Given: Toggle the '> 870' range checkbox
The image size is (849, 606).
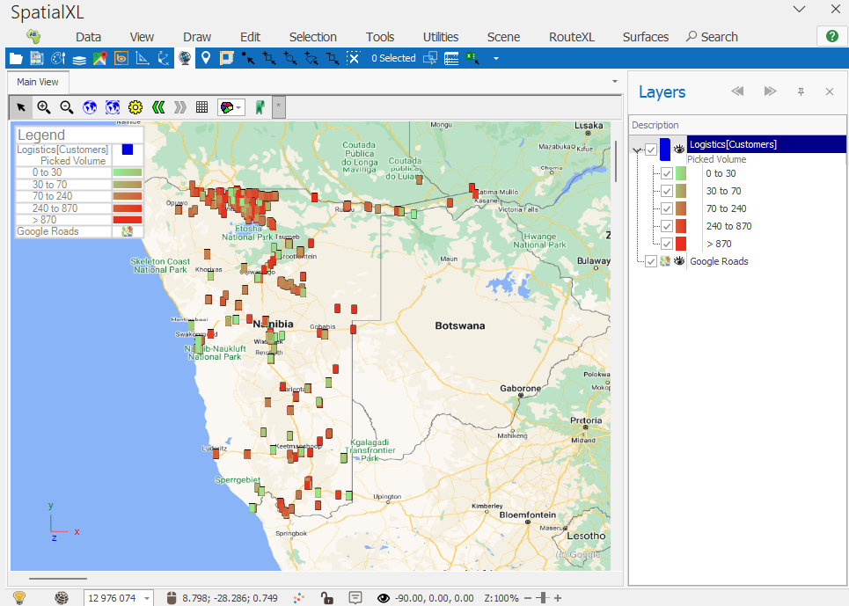Looking at the screenshot, I should tap(666, 244).
